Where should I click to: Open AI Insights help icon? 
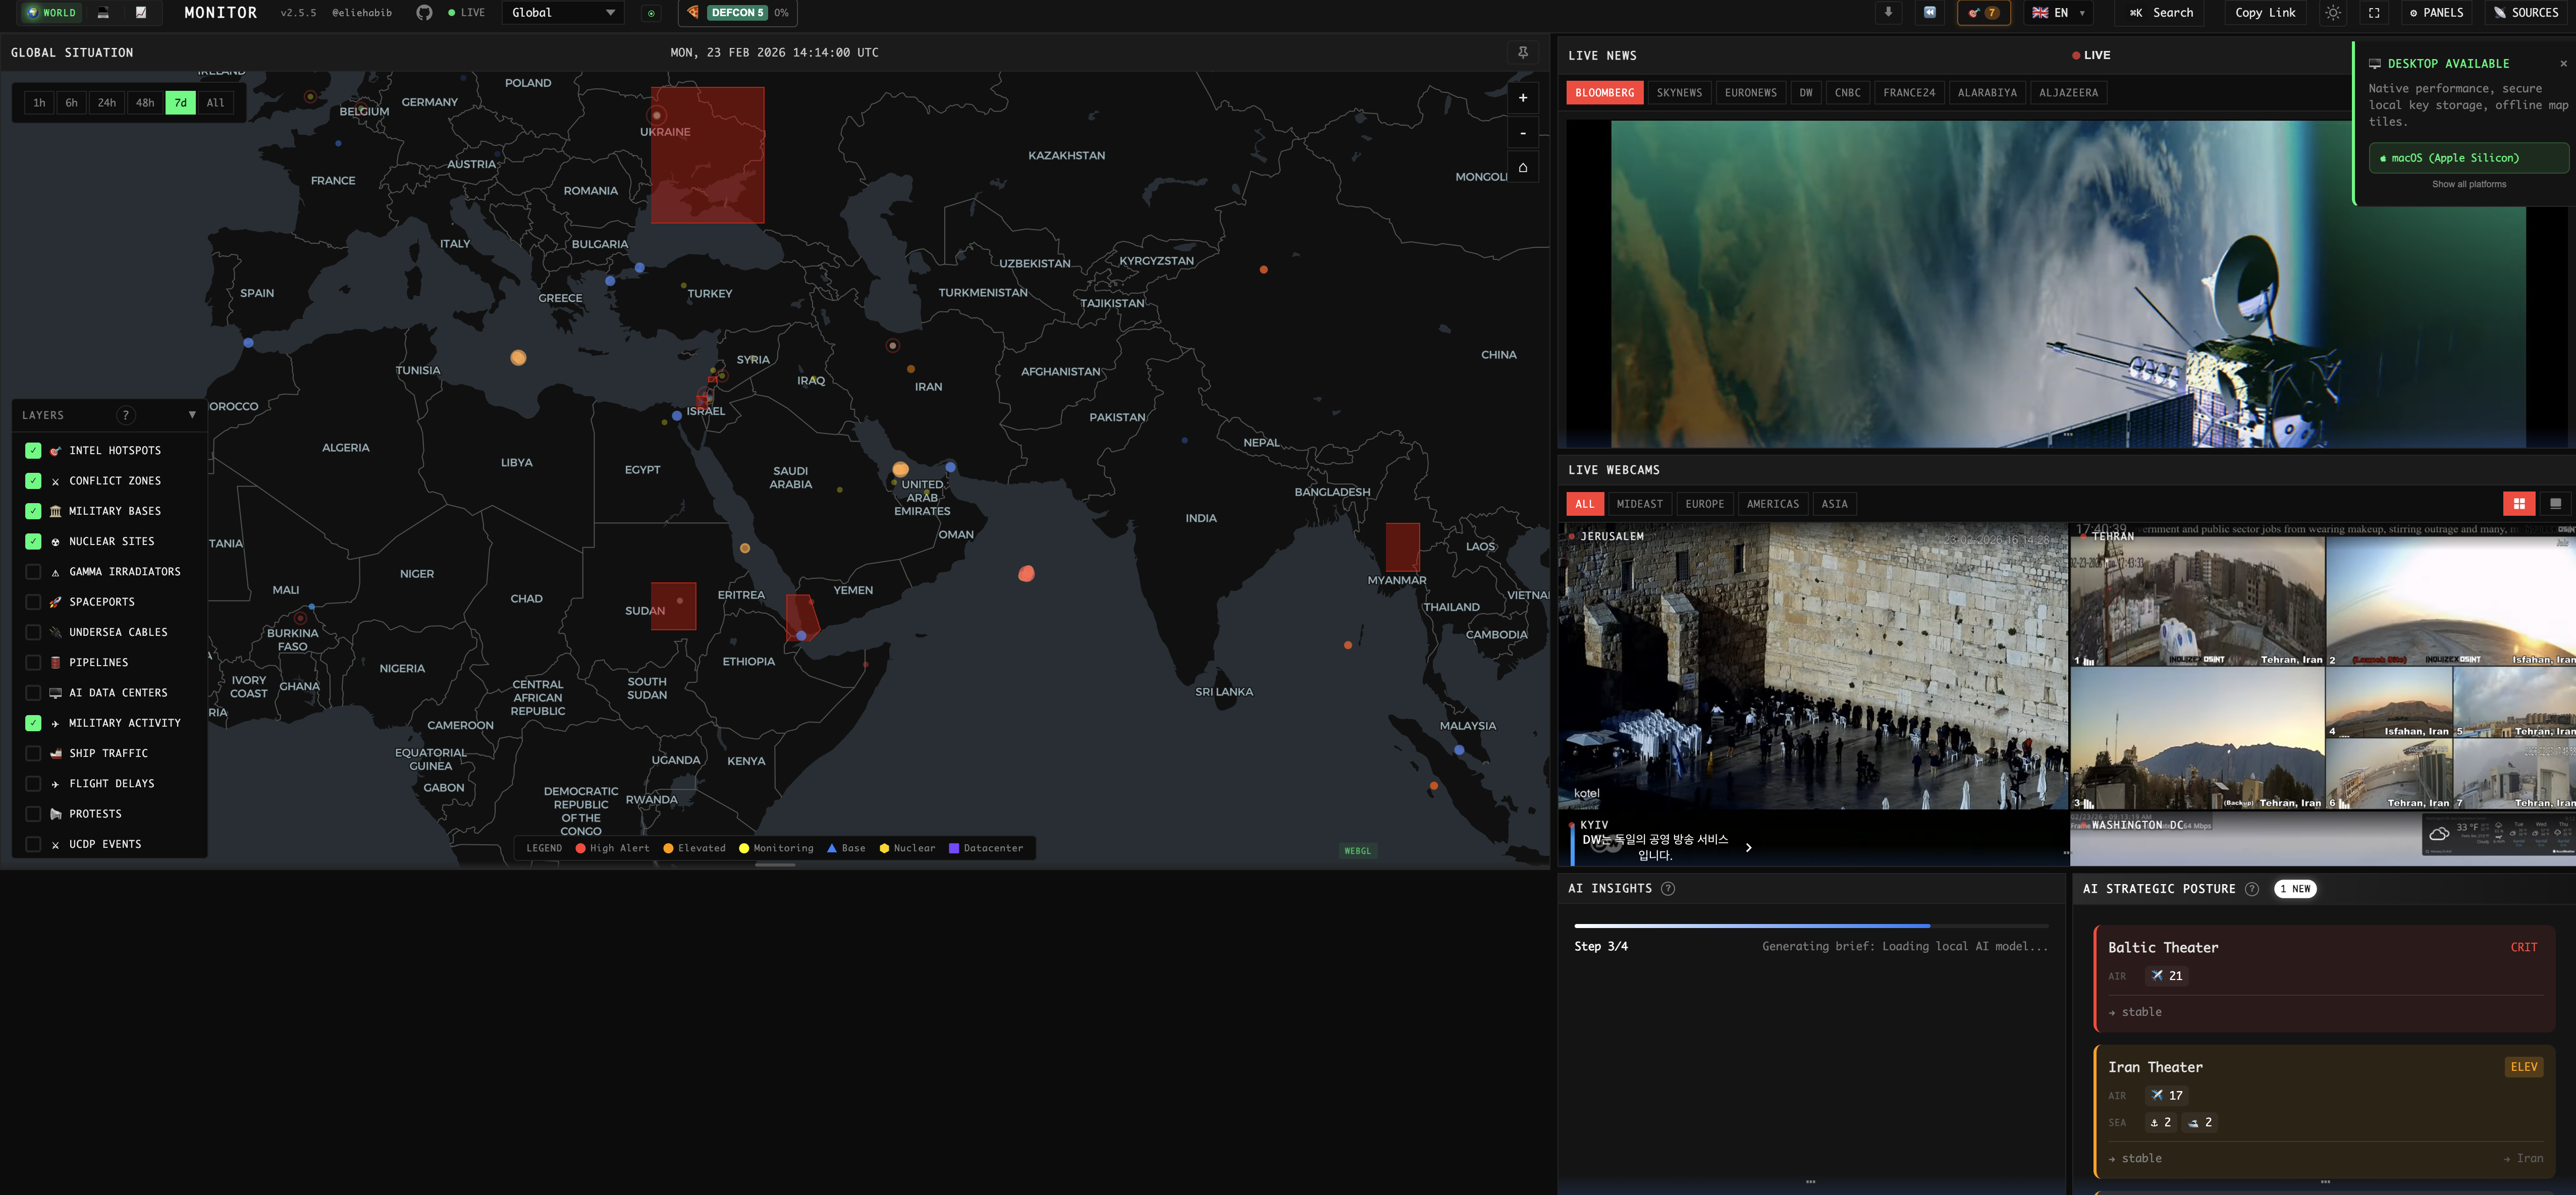[x=1667, y=889]
